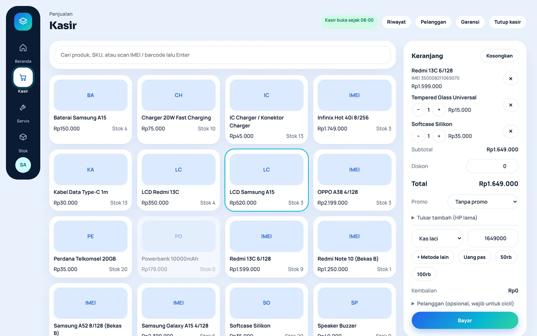The image size is (537, 336).
Task: Click Kosongkan to empty cart
Action: (x=499, y=56)
